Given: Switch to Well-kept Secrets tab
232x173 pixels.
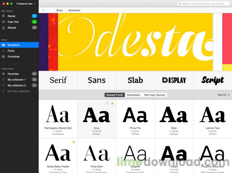Looking at the screenshot, I should (154, 95).
